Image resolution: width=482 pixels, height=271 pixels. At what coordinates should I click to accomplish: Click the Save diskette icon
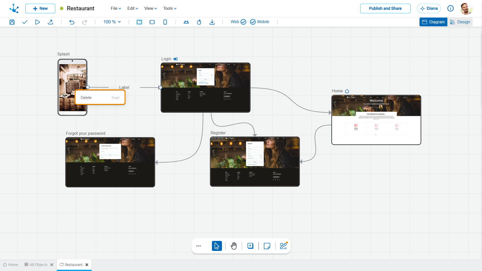coord(12,22)
